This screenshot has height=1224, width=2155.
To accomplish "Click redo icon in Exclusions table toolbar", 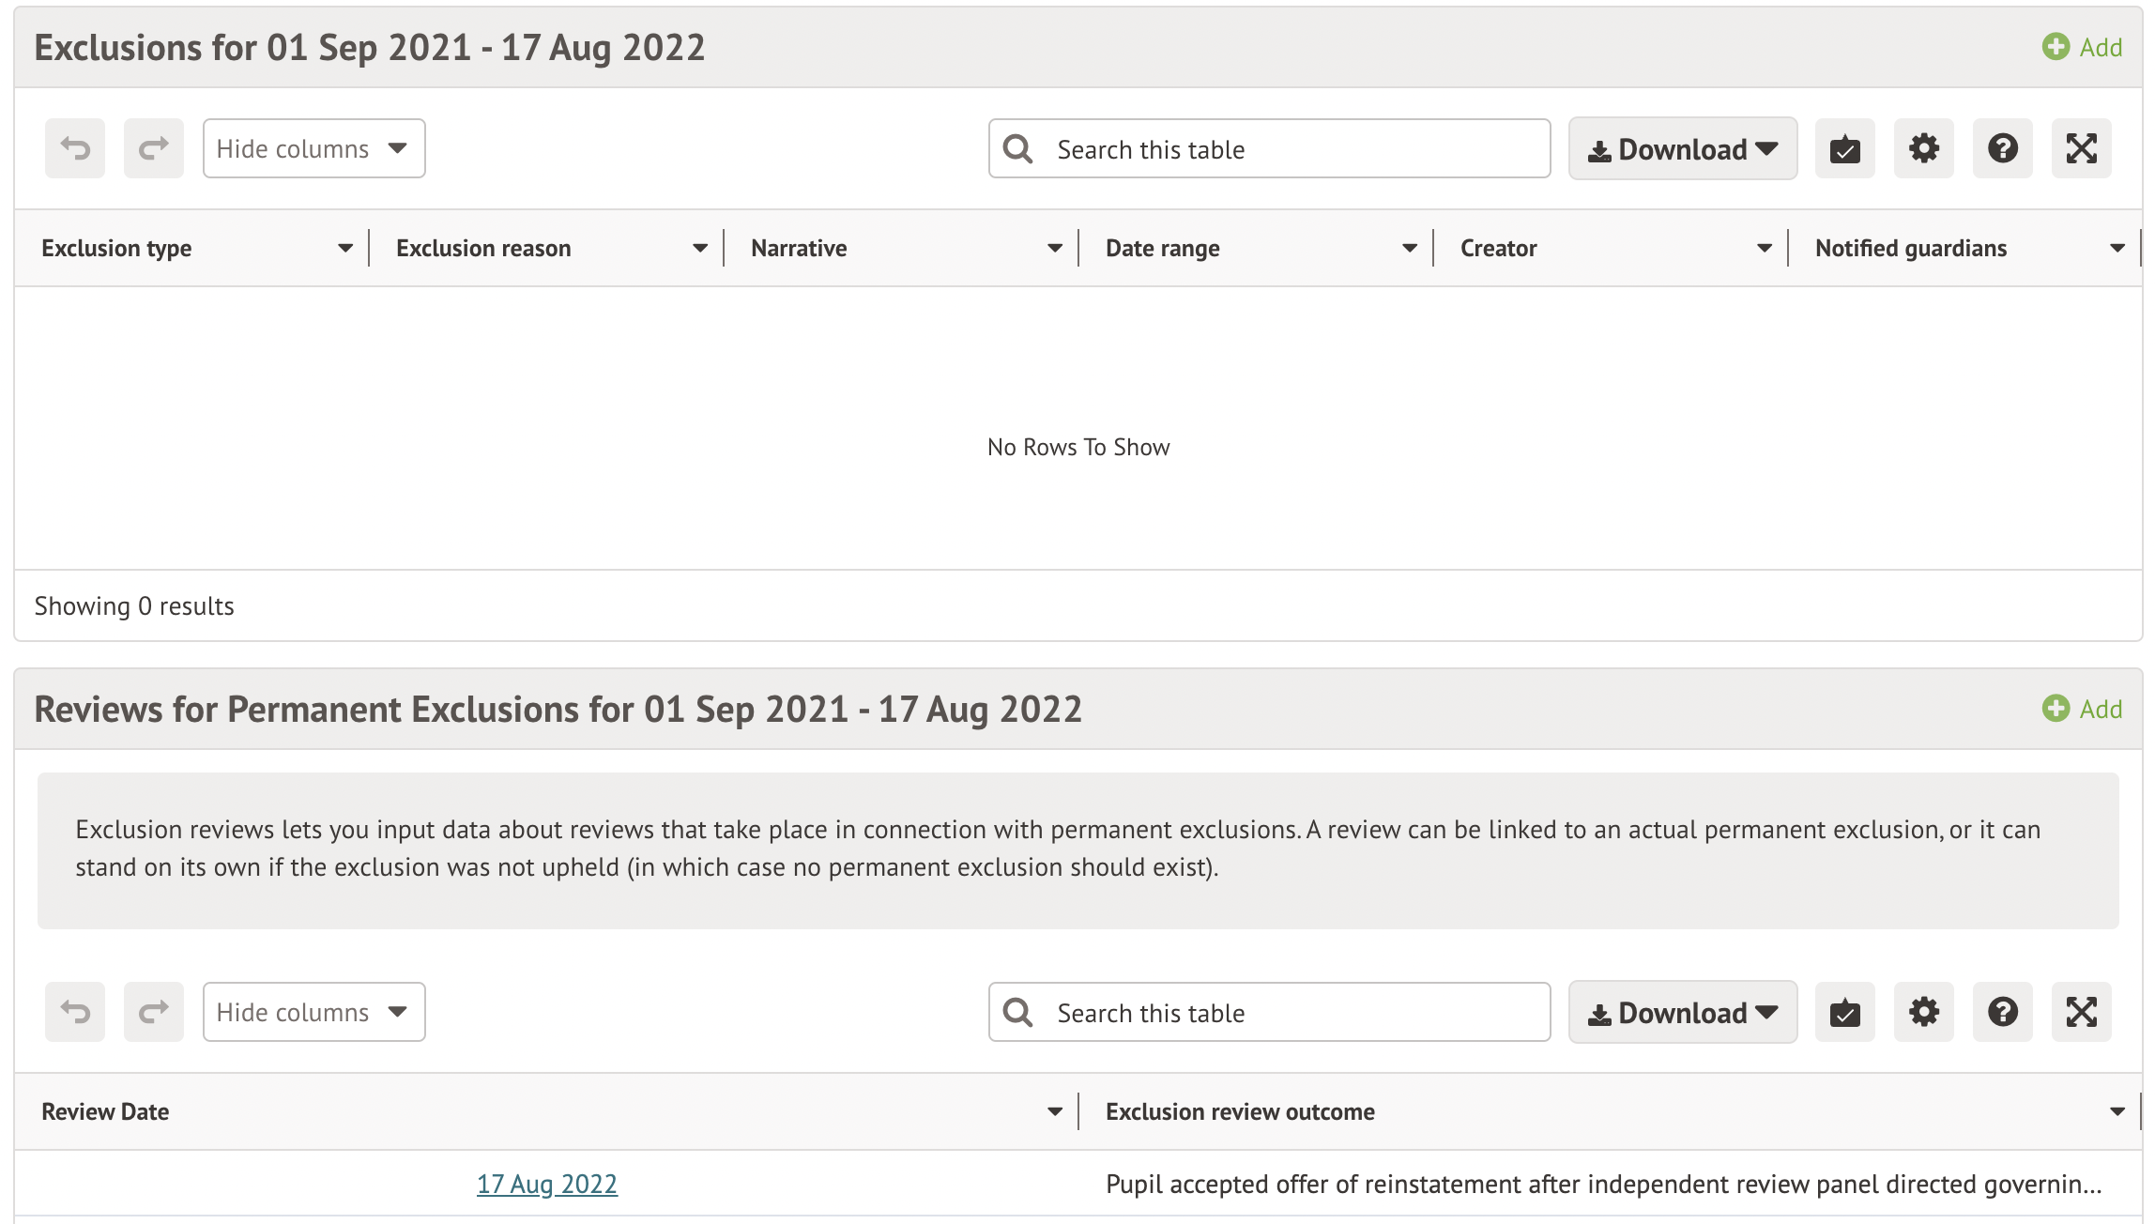I will coord(154,148).
